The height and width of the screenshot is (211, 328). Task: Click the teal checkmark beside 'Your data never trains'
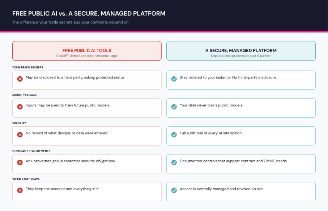coord(174,107)
